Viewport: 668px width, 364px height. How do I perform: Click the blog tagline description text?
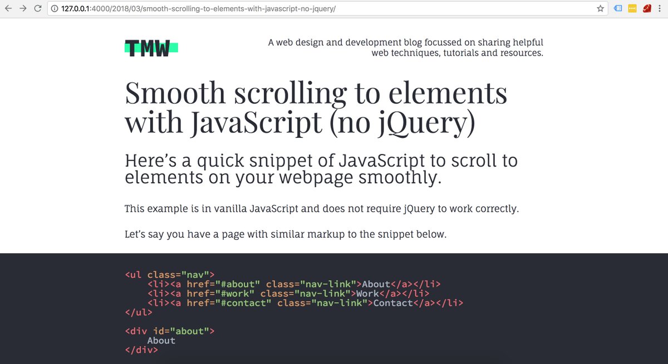(x=406, y=47)
